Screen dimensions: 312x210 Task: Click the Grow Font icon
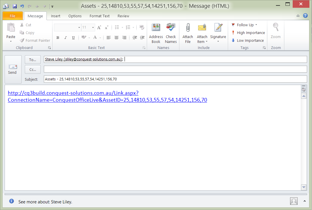click(99, 27)
